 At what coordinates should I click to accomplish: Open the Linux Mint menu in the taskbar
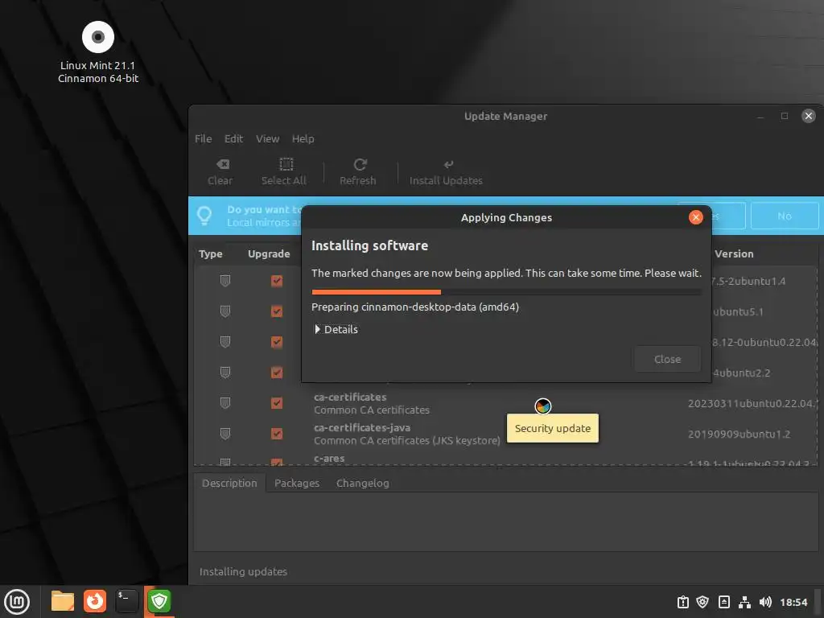tap(17, 602)
